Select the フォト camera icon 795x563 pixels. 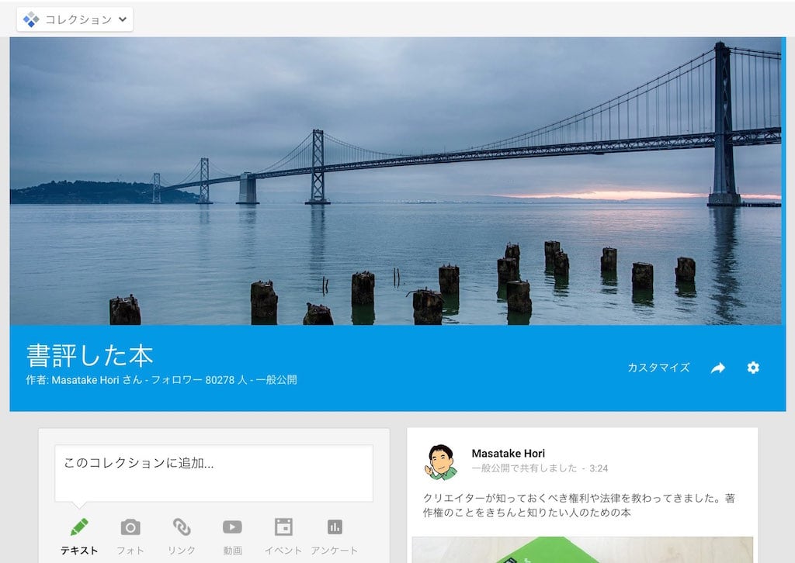[130, 527]
